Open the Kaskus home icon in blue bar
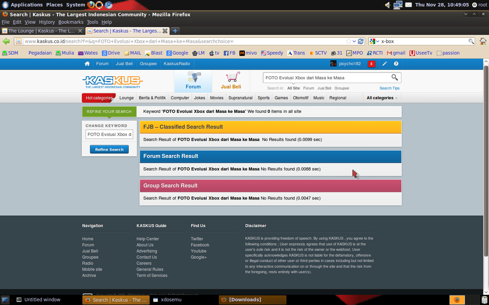Viewport: 489px width, 305px height. pos(87,64)
